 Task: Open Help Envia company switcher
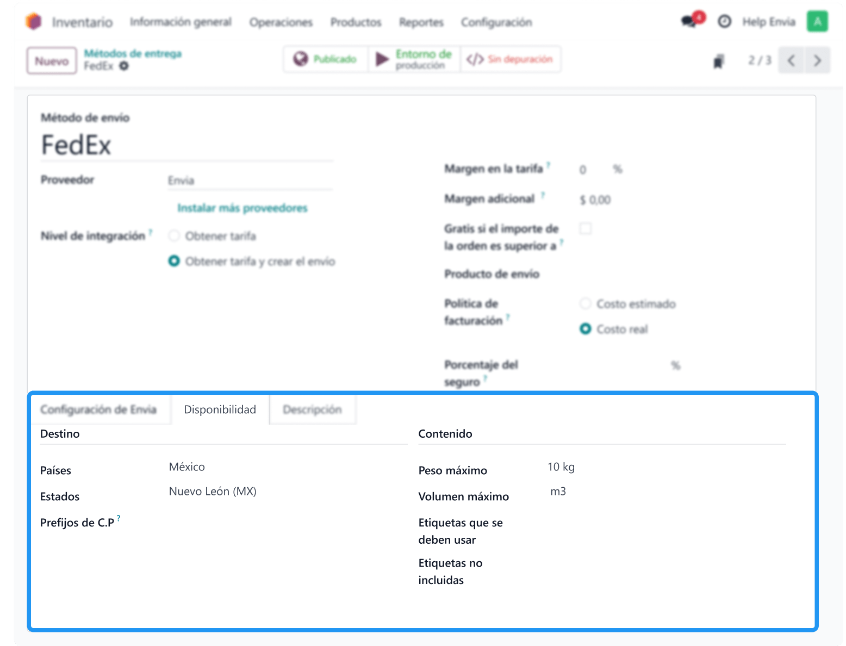click(769, 22)
